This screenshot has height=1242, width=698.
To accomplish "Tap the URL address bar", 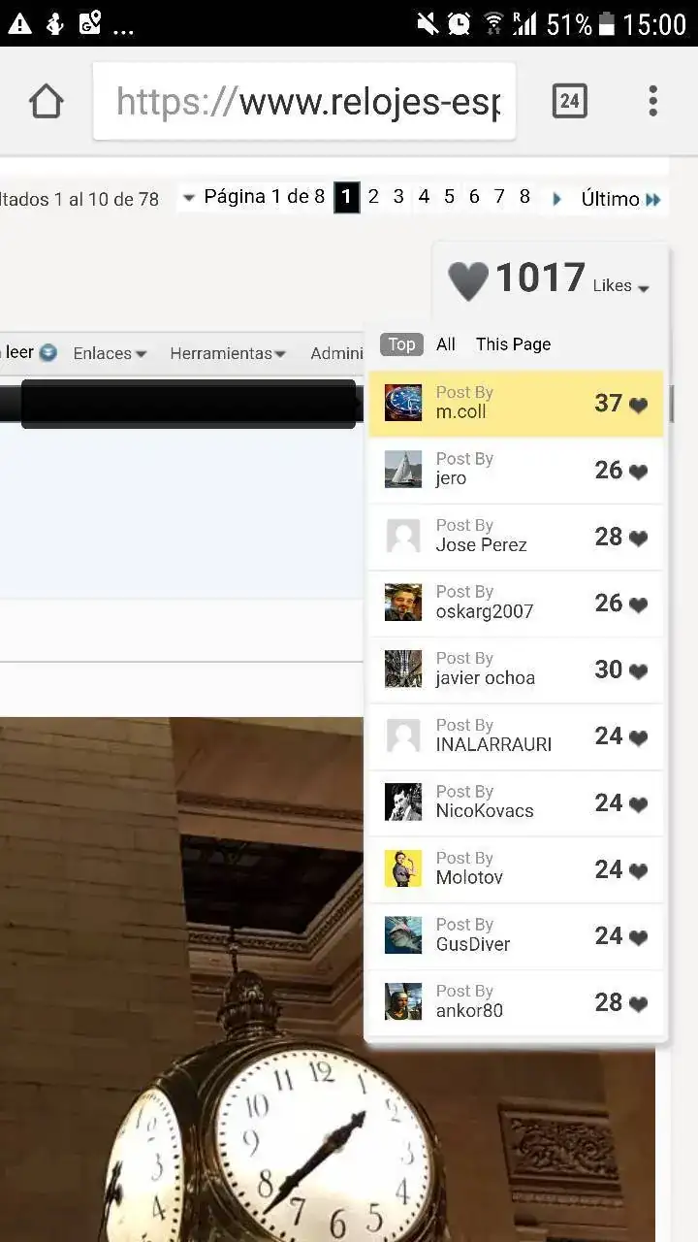I will pyautogui.click(x=304, y=101).
